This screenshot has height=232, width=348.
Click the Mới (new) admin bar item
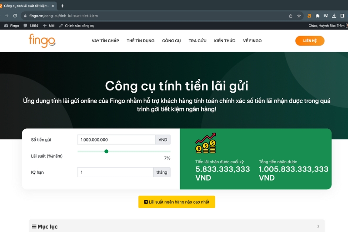coord(49,26)
